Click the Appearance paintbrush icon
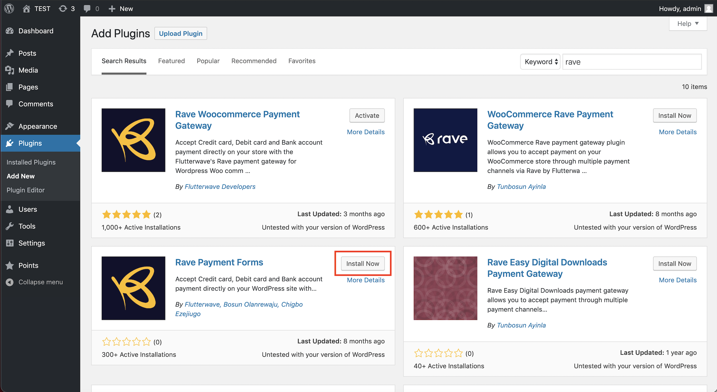Image resolution: width=717 pixels, height=392 pixels. pos(10,126)
